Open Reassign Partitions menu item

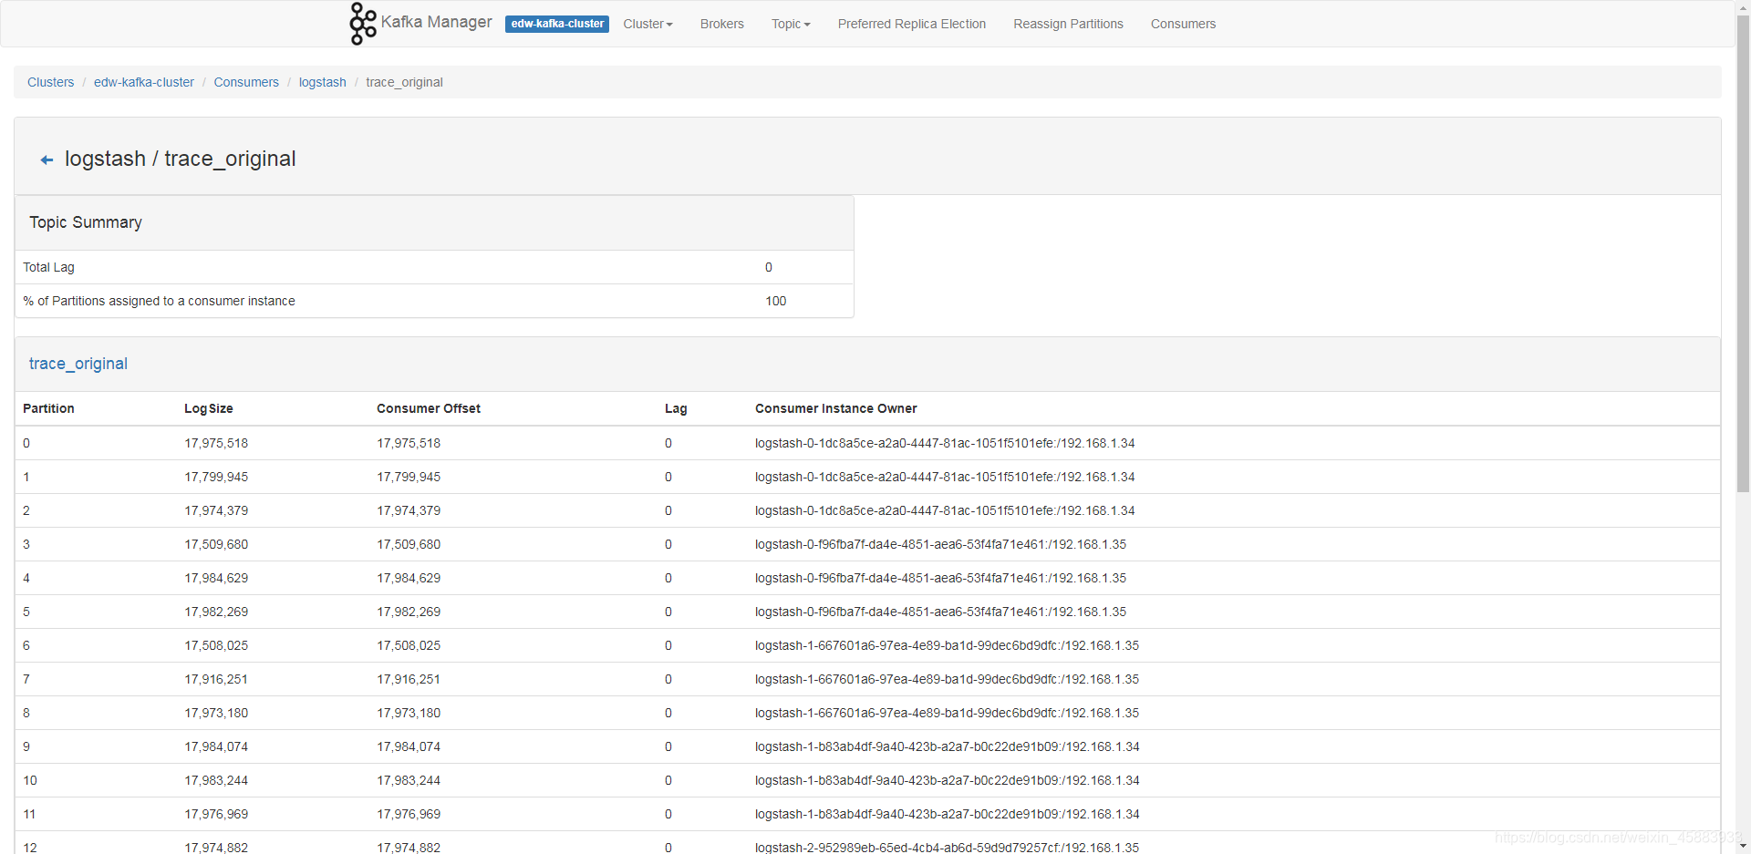click(x=1068, y=24)
